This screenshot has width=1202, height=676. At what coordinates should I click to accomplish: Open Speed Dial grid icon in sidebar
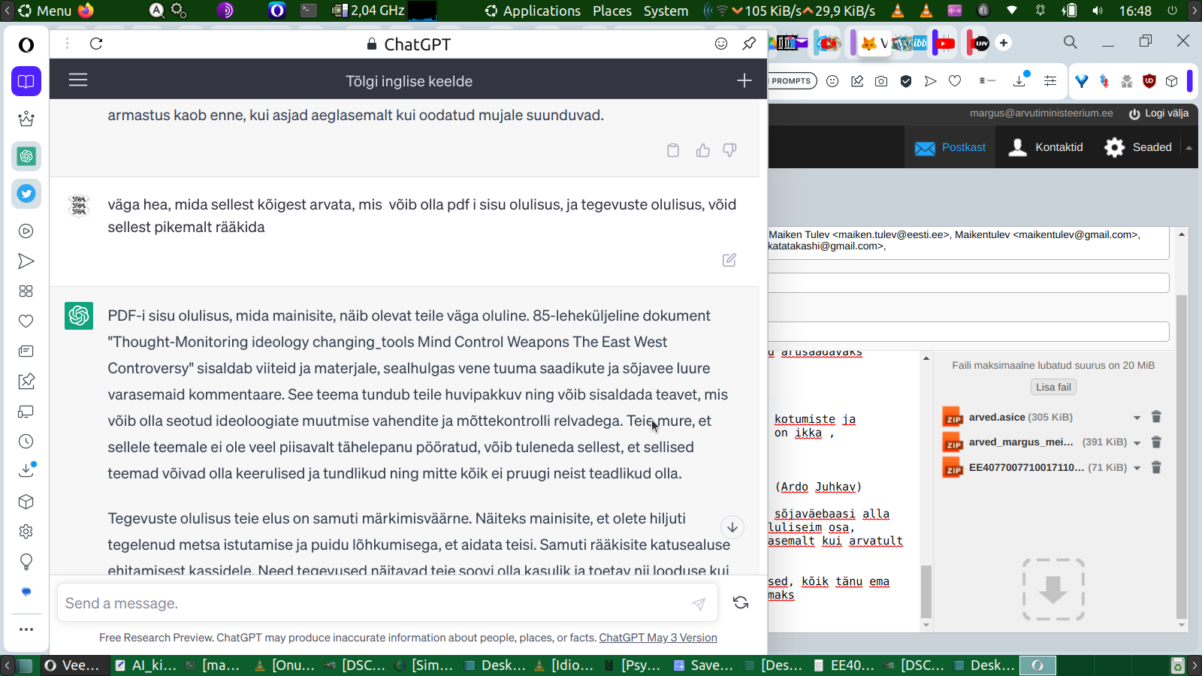pyautogui.click(x=26, y=291)
